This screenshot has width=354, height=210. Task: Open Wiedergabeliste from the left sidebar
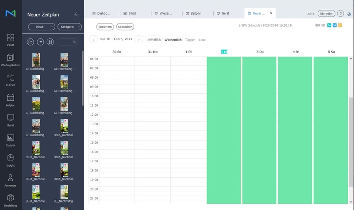coord(11,60)
